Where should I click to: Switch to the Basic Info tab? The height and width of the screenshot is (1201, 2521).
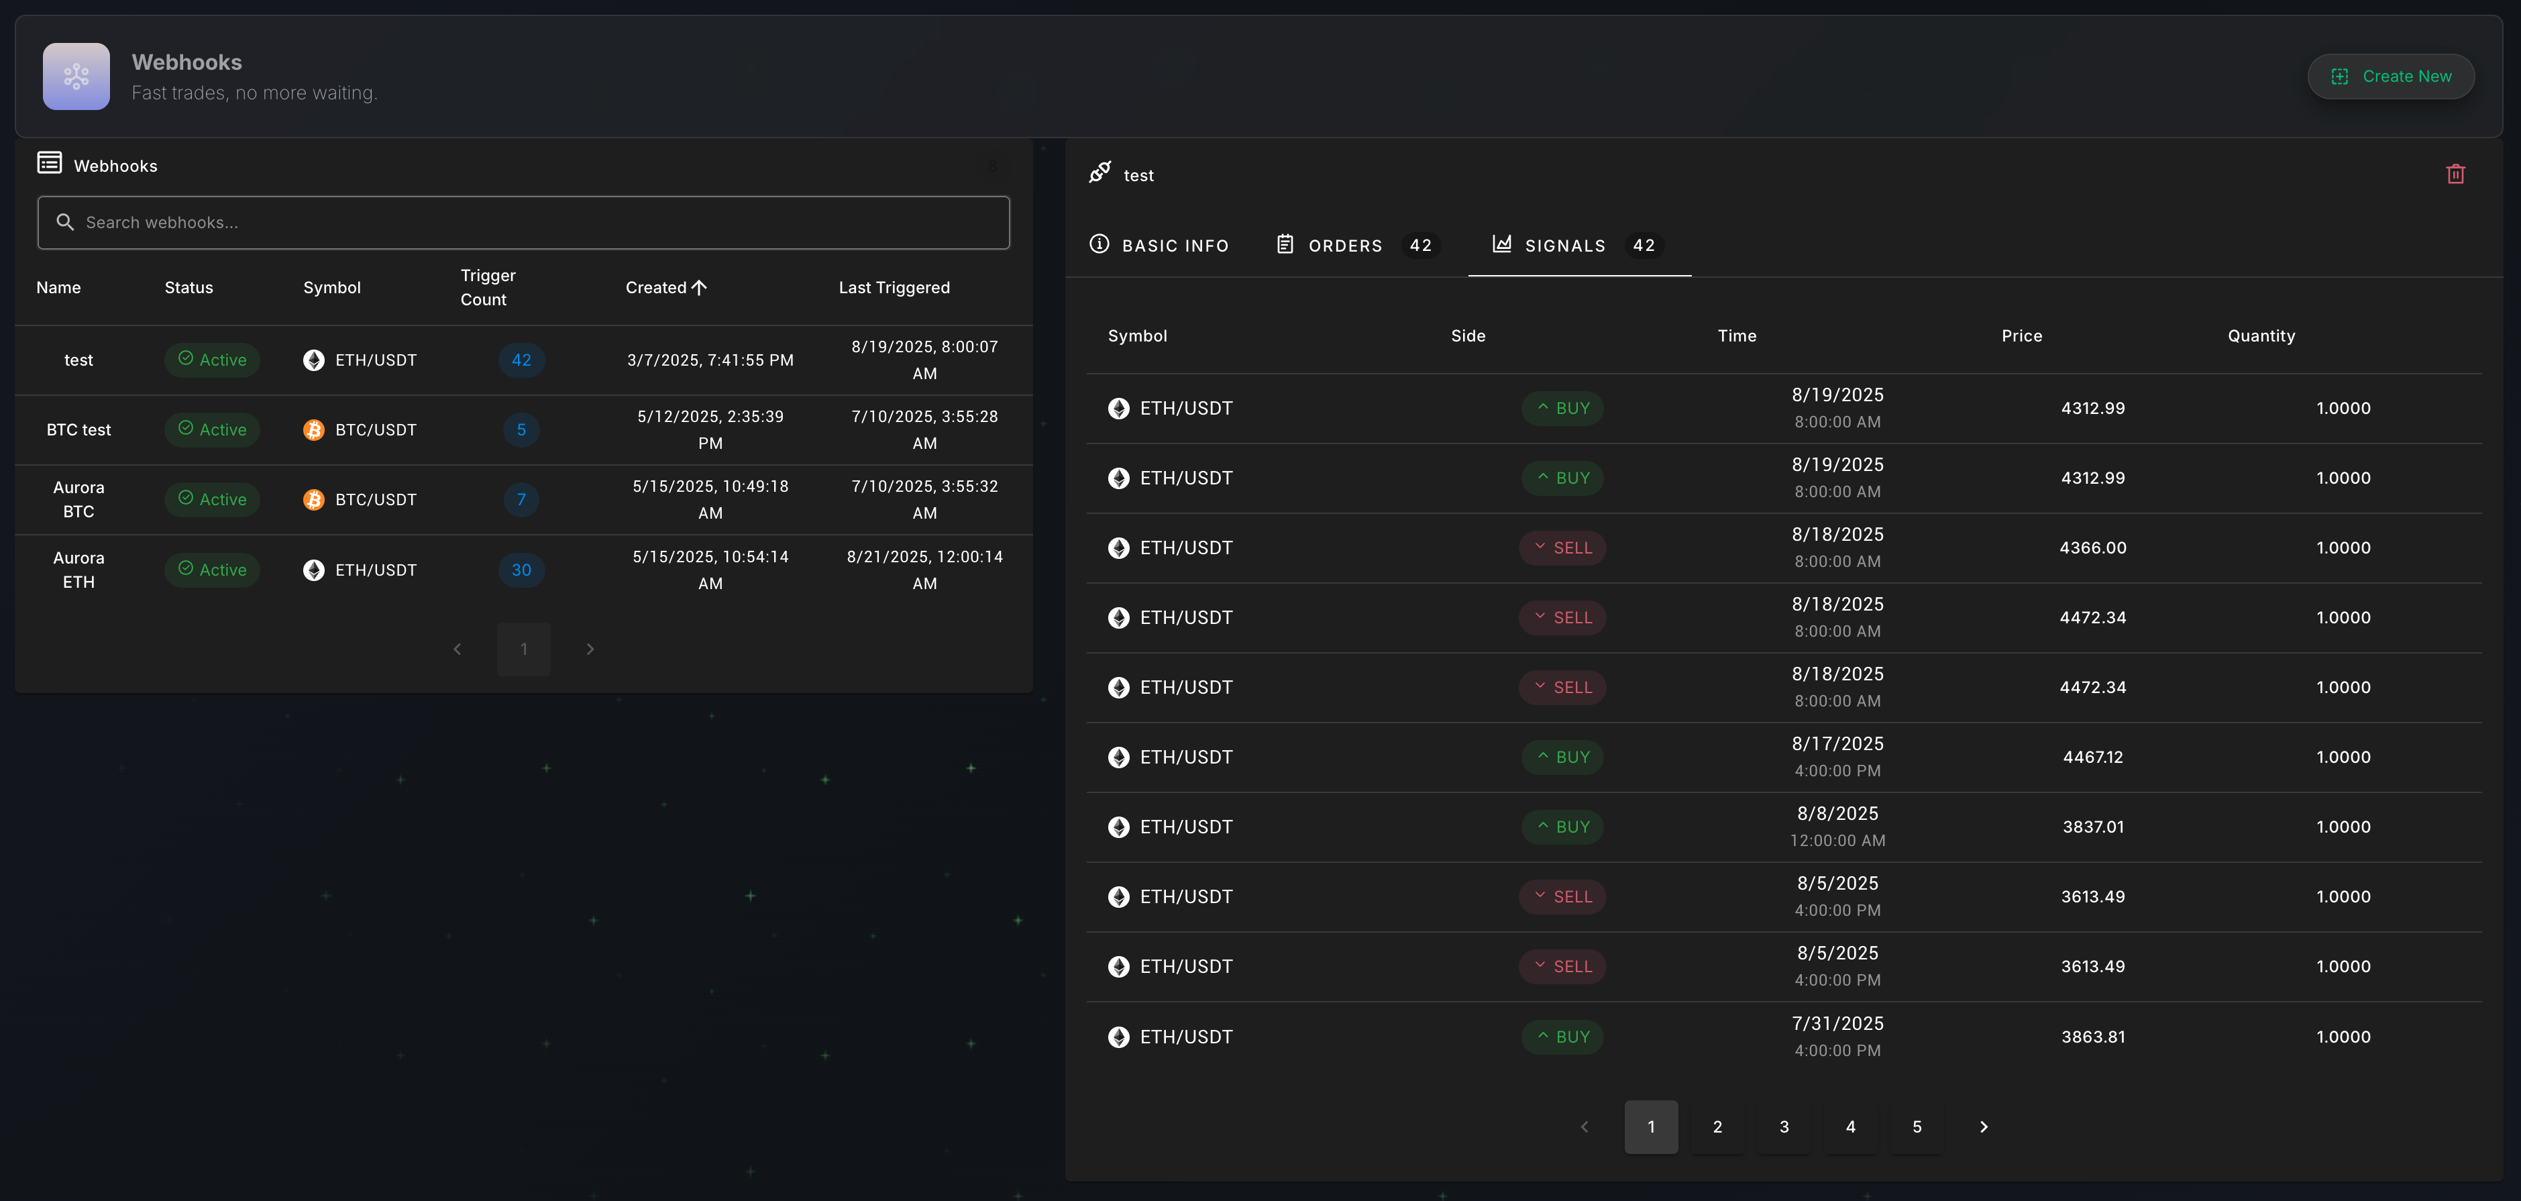click(1160, 245)
